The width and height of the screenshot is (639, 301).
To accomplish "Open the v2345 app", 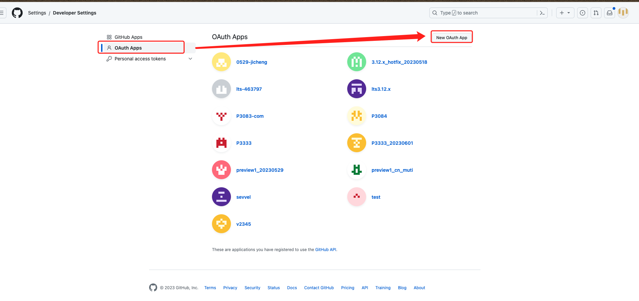I will click(243, 224).
